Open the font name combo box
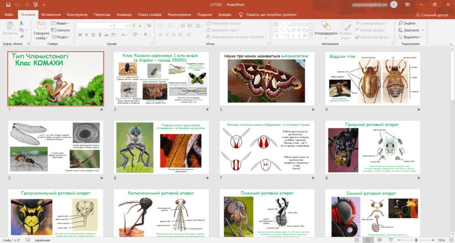This screenshot has height=243, width=455. tap(95, 26)
